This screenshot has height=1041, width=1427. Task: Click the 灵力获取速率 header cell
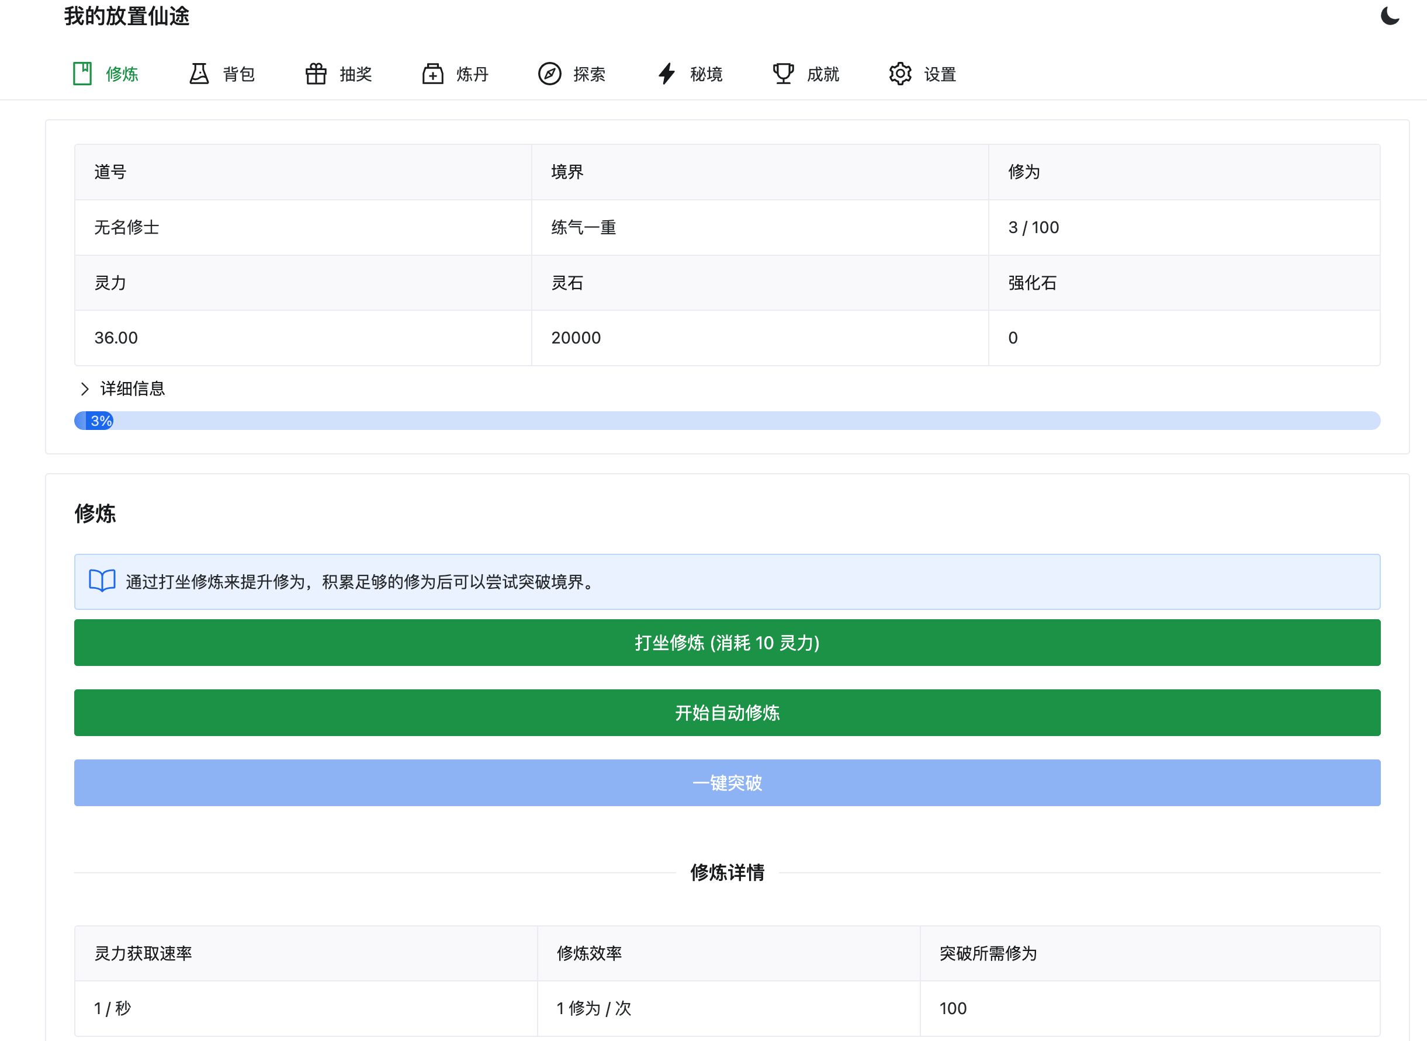pos(306,953)
